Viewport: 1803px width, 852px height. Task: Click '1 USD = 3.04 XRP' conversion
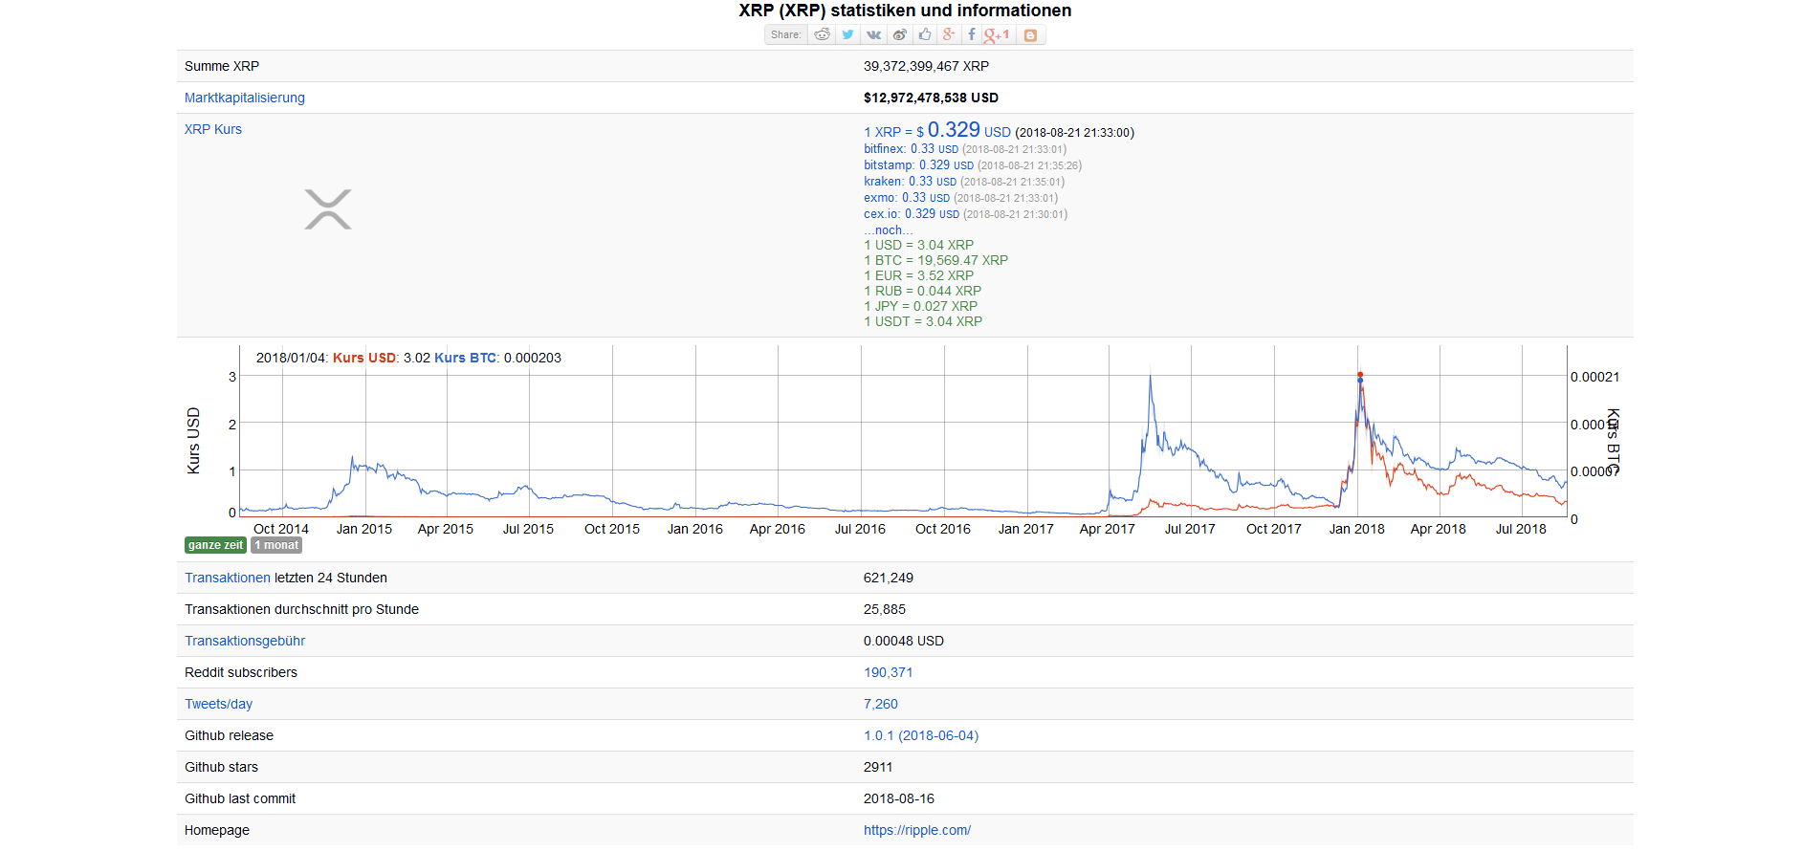[918, 245]
